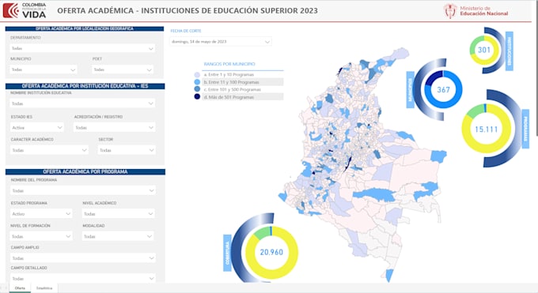Select legend 'Entre 1 y 10 Programas' swatch
The width and height of the screenshot is (538, 293).
tap(197, 75)
